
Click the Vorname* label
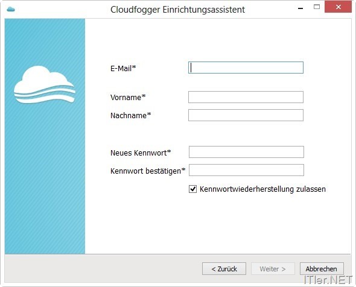(128, 97)
